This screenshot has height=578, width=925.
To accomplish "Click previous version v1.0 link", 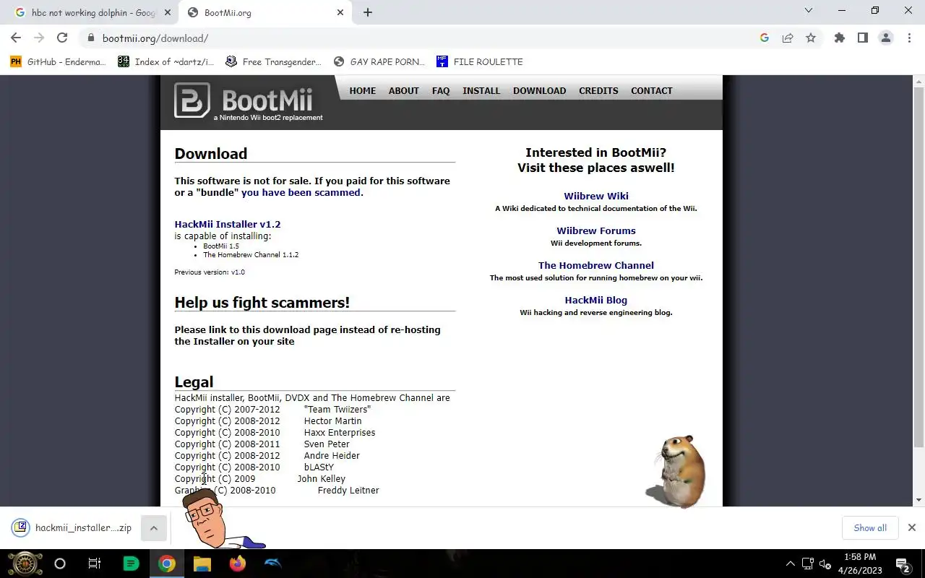I will 238,272.
